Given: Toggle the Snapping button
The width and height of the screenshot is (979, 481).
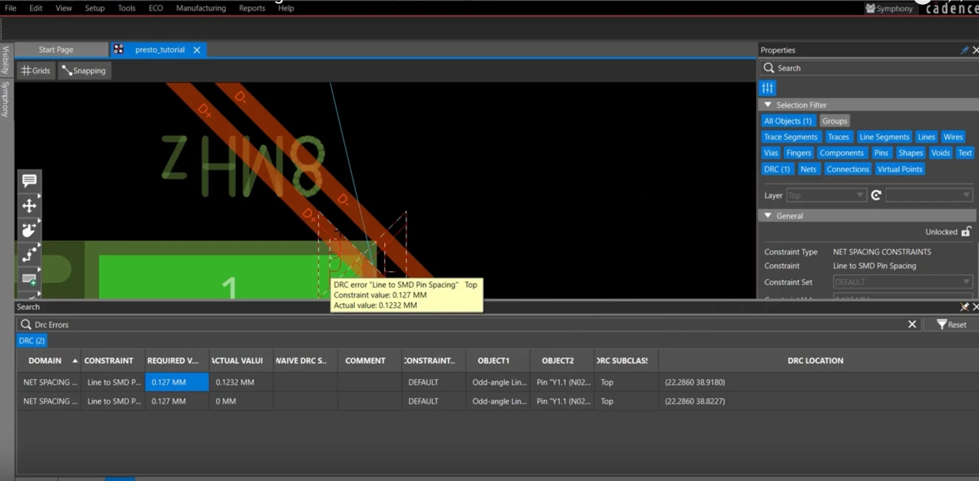Looking at the screenshot, I should (84, 71).
